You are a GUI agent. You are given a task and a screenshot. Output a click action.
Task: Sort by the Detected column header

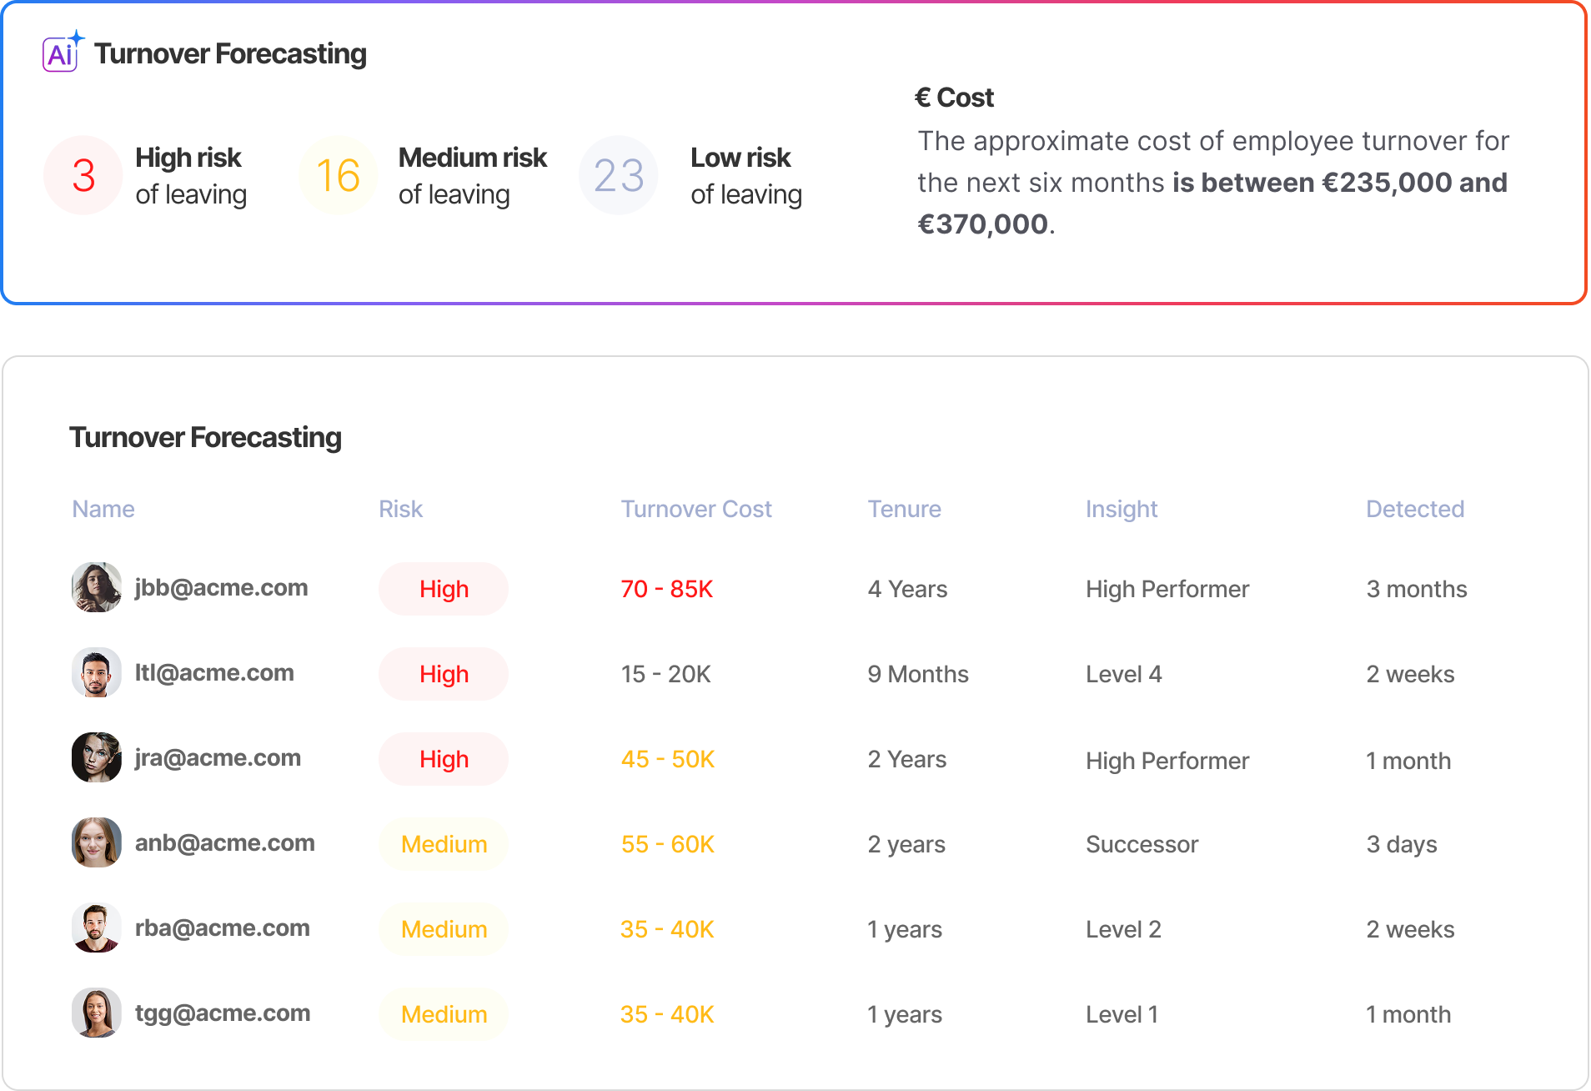click(x=1415, y=509)
